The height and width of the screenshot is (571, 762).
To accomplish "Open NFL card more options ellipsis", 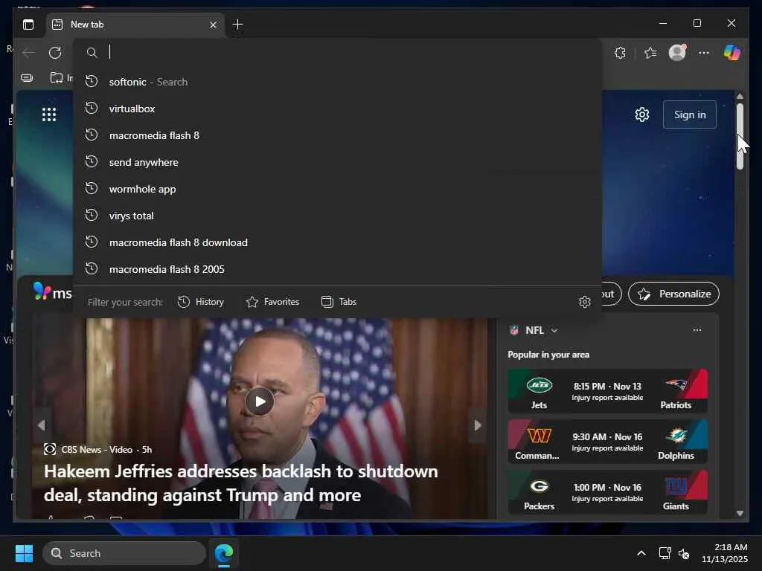I will pos(697,330).
